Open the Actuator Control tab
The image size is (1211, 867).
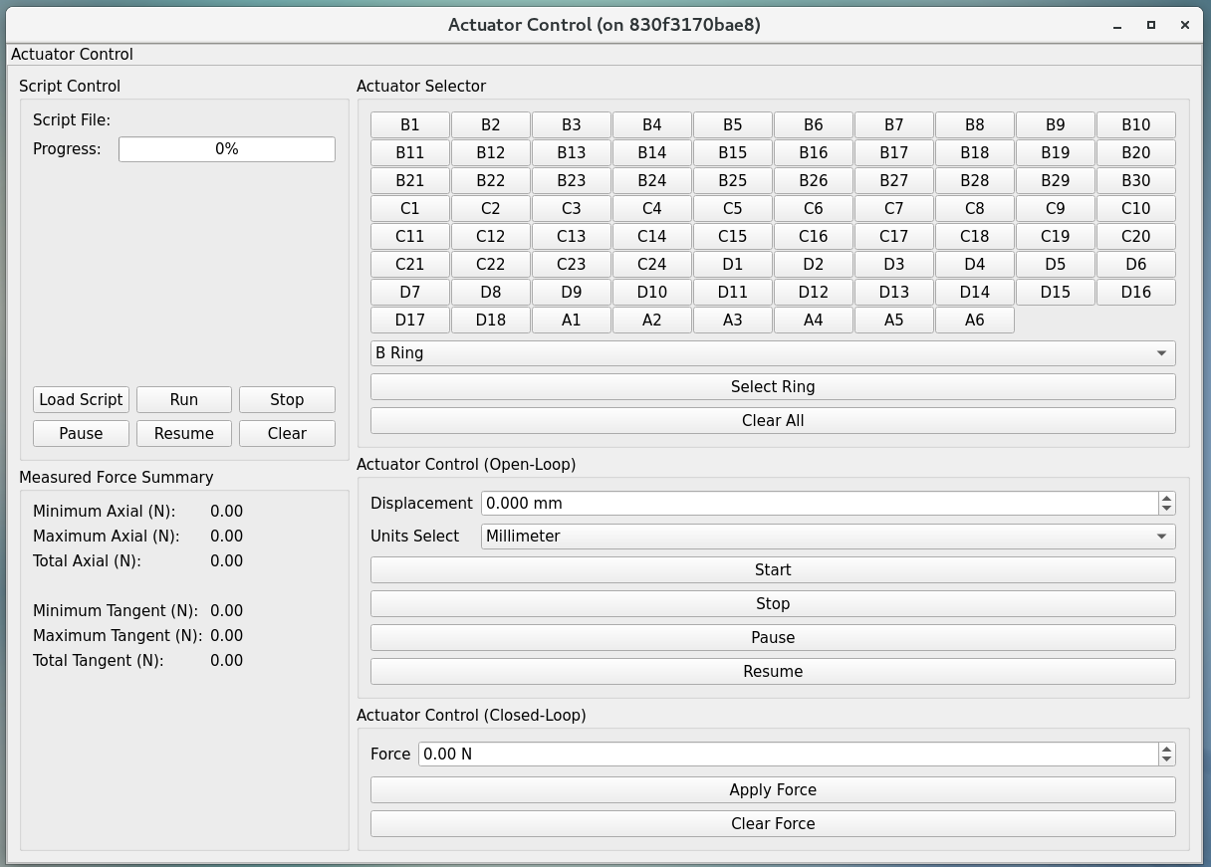tap(72, 55)
